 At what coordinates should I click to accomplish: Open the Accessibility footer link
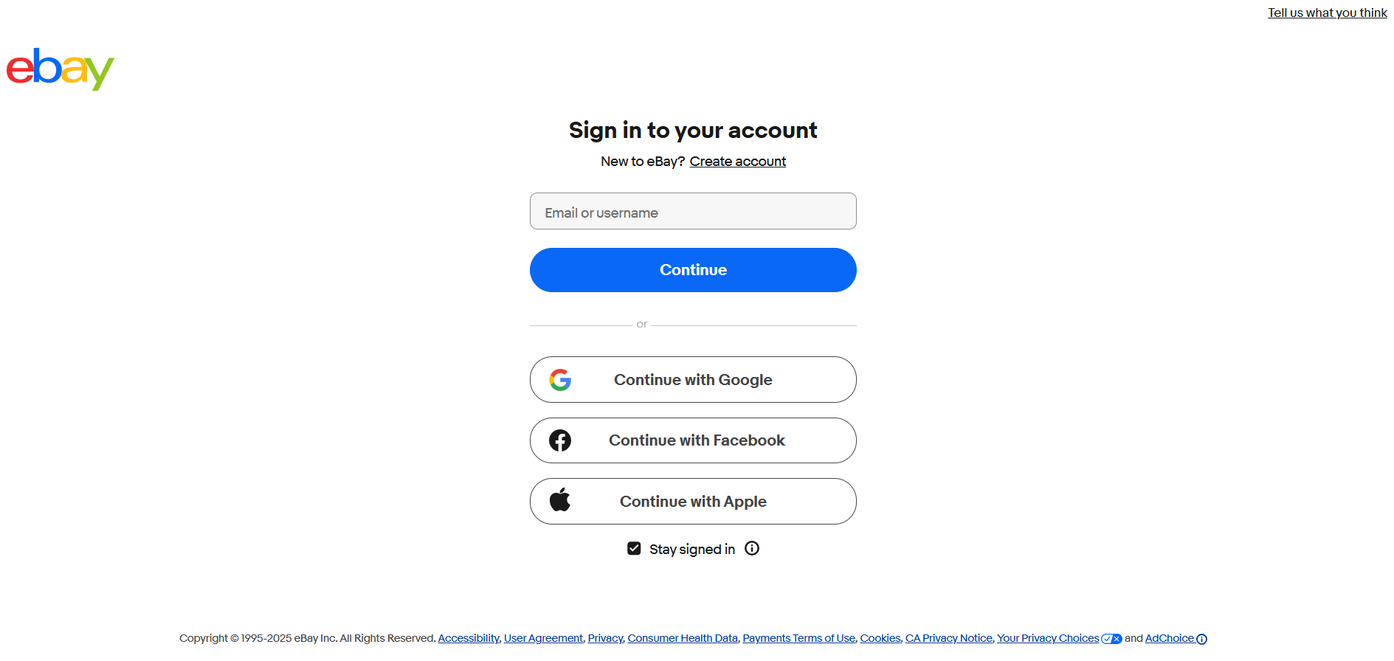click(469, 638)
